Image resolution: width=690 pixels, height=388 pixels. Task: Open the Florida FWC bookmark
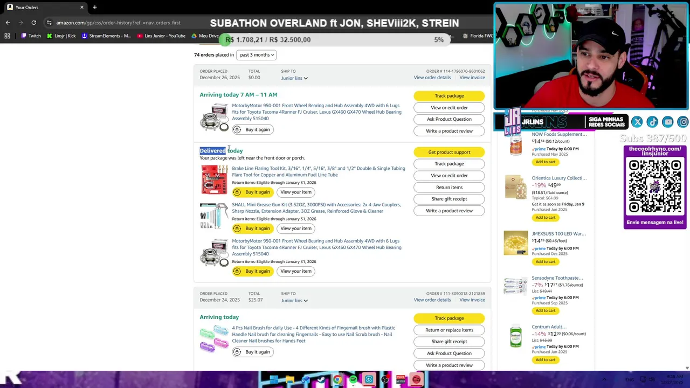pos(478,36)
